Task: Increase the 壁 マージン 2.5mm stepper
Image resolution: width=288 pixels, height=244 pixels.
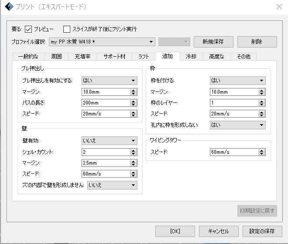Action: click(x=134, y=162)
